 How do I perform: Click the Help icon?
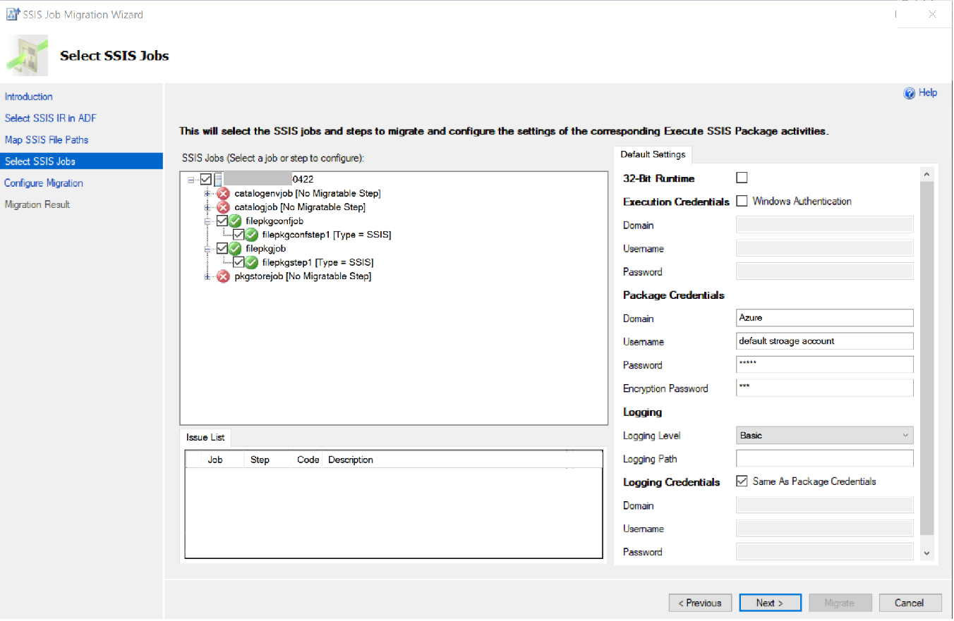911,92
